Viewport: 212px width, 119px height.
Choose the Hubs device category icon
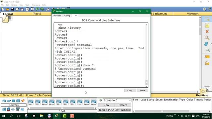pos(14,100)
